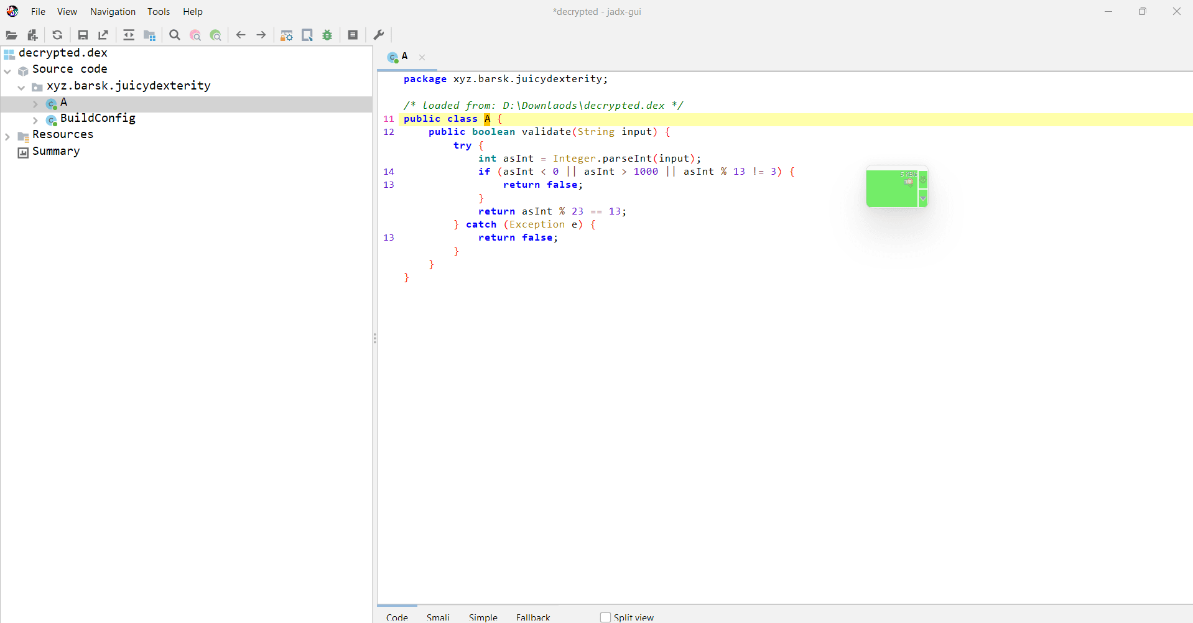Switch to the Simple view tab

483,617
